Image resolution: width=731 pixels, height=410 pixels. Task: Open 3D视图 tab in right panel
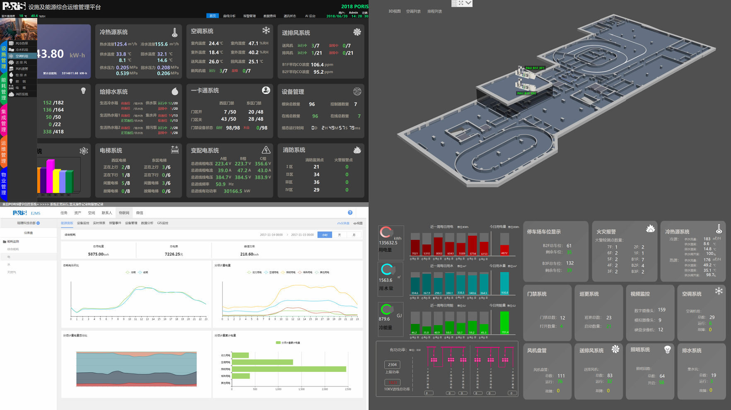(x=394, y=12)
